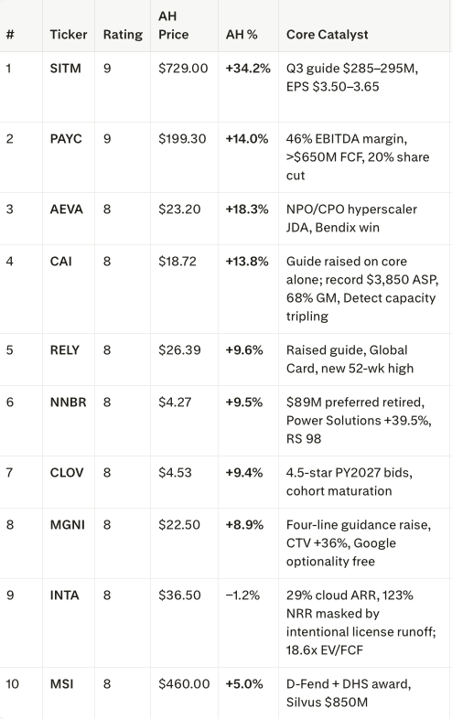This screenshot has height=719, width=452.
Task: Click the NNBR ticker symbol
Action: 68,403
